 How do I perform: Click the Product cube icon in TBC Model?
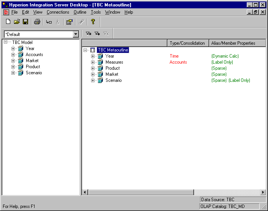tap(20, 67)
